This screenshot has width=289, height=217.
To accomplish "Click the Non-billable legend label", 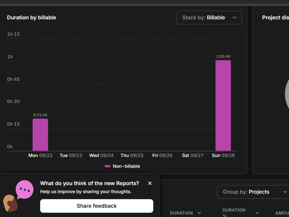I will [126, 166].
